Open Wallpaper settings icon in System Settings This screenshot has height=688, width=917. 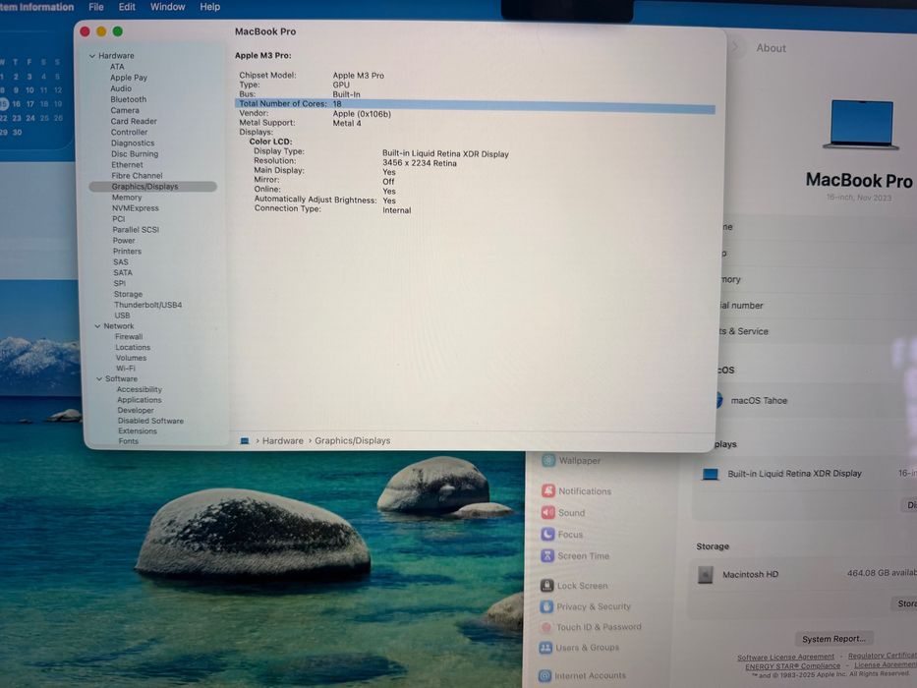coord(548,460)
